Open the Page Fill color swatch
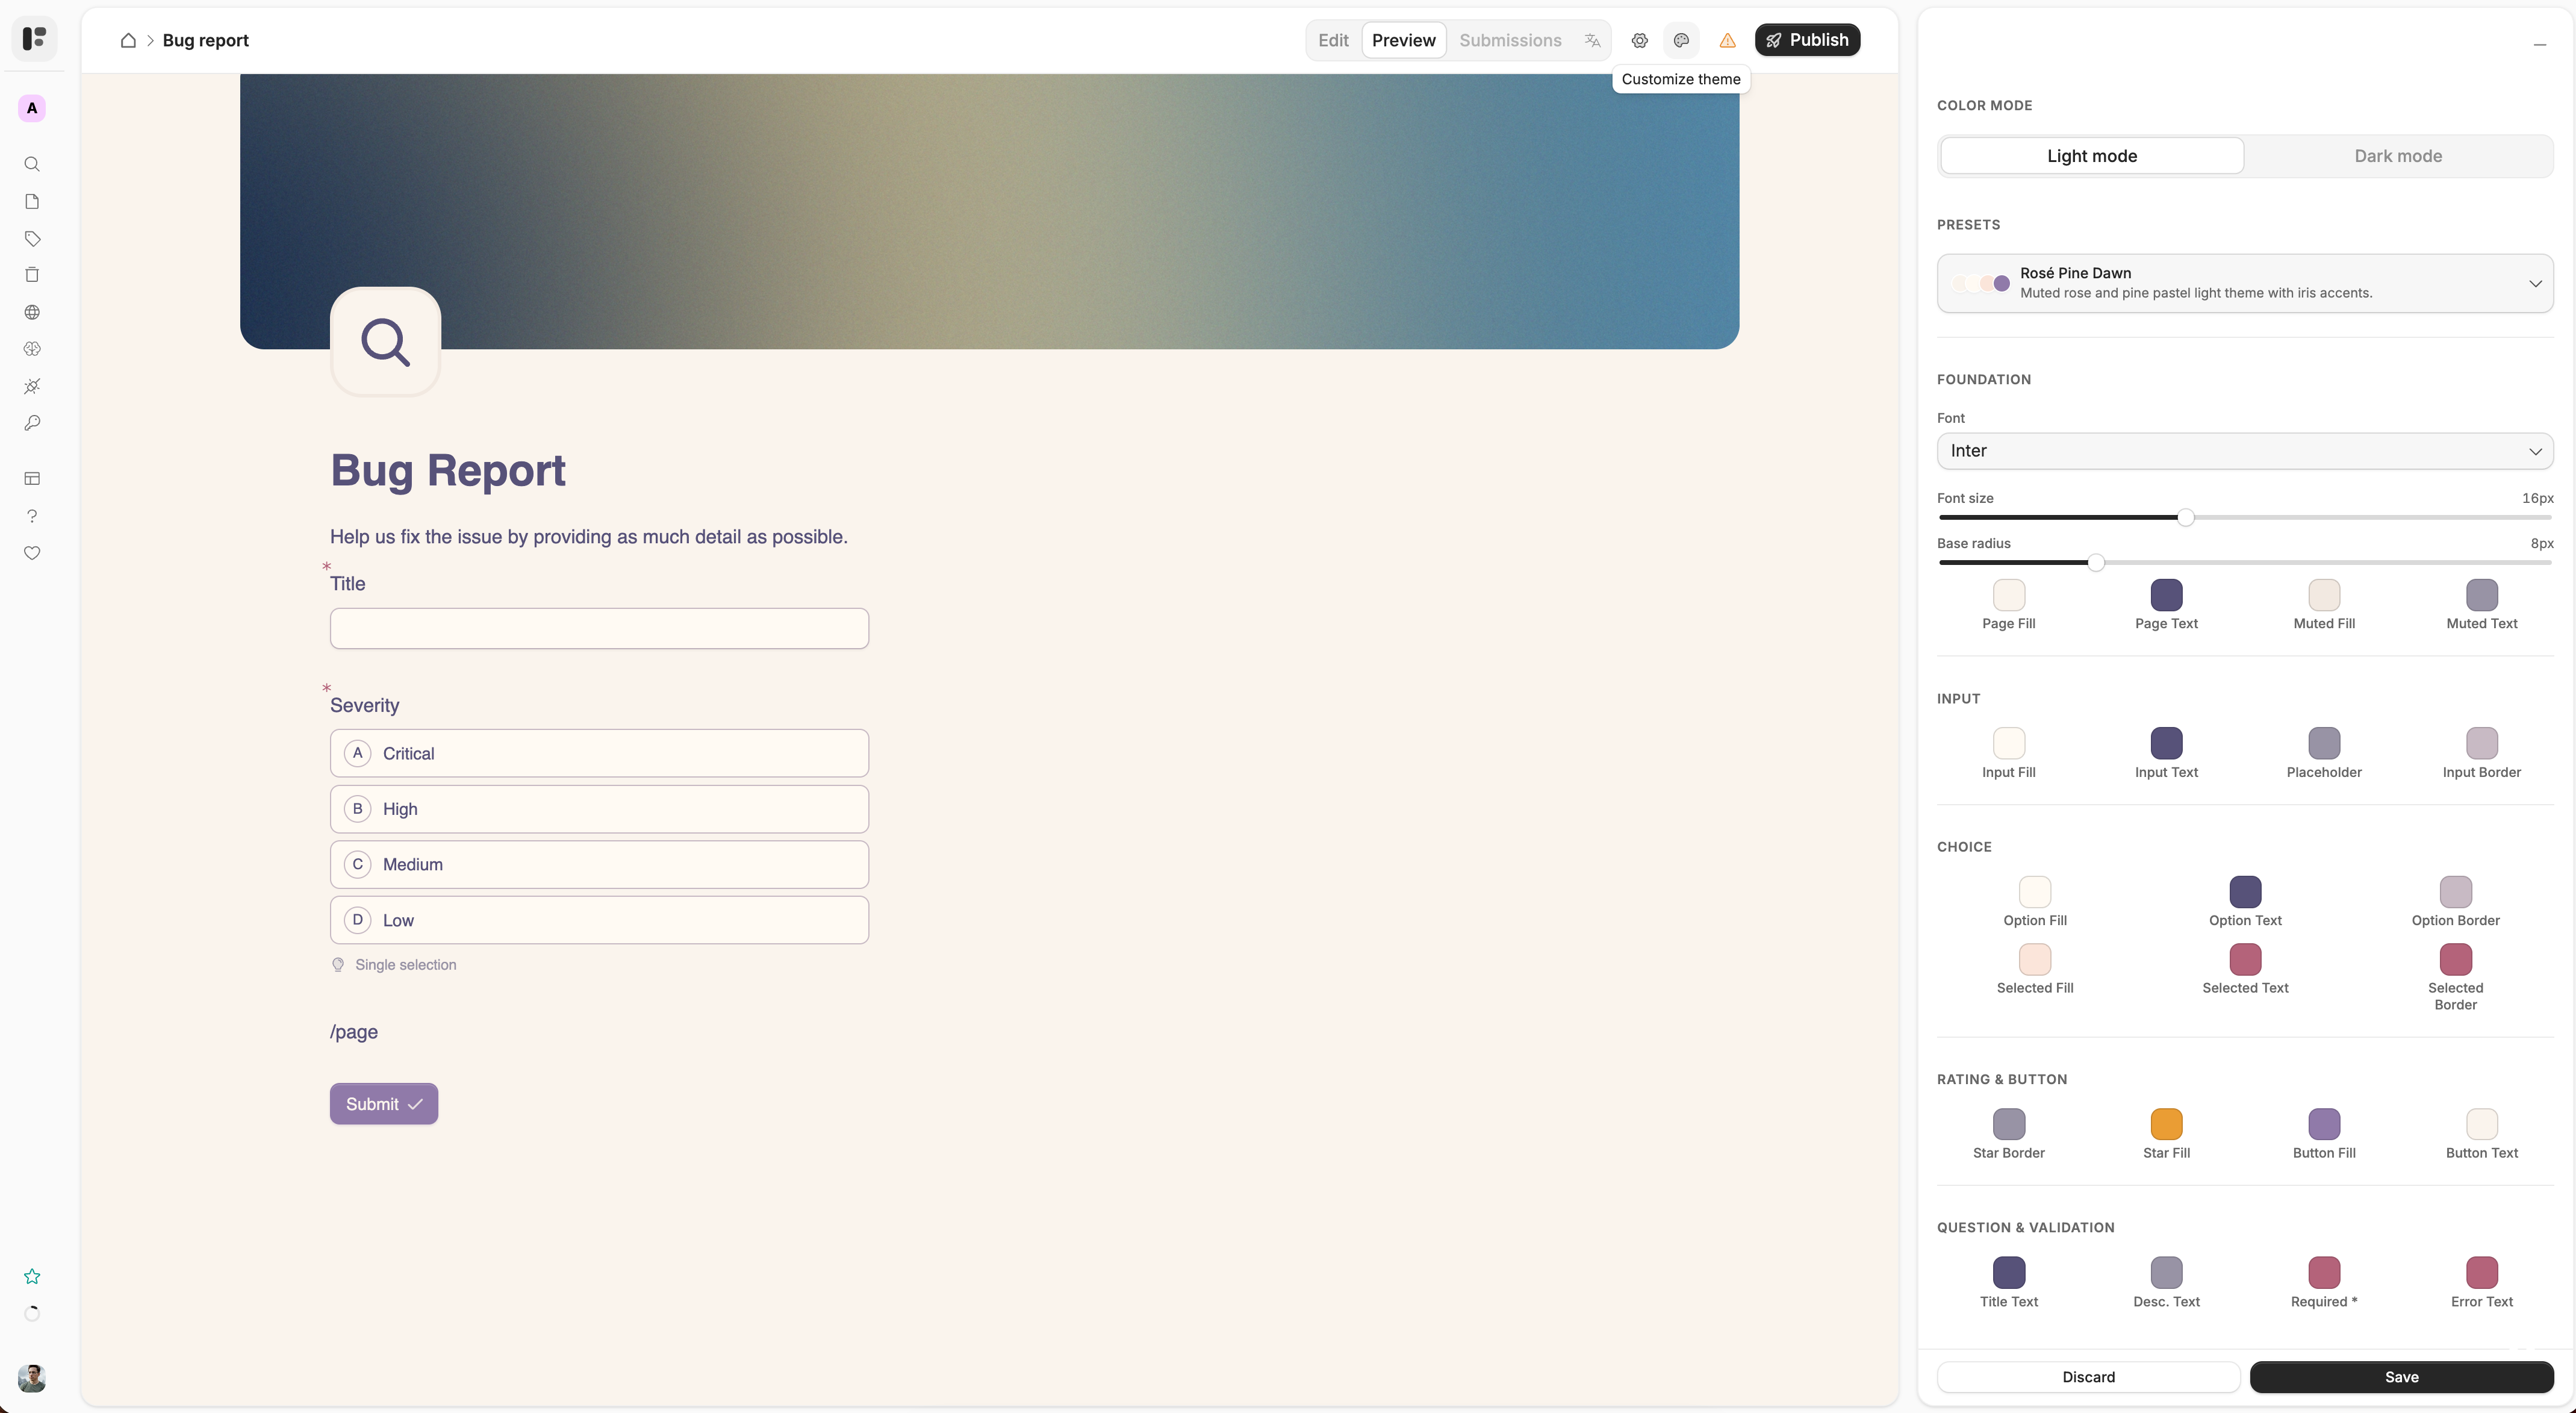 (2008, 595)
